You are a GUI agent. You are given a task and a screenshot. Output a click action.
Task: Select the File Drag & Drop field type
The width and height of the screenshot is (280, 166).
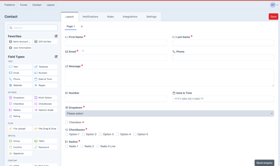click(x=45, y=129)
